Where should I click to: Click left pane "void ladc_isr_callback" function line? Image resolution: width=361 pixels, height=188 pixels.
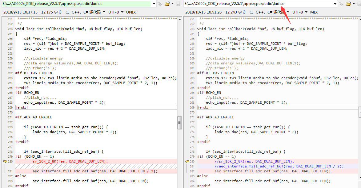[79, 29]
